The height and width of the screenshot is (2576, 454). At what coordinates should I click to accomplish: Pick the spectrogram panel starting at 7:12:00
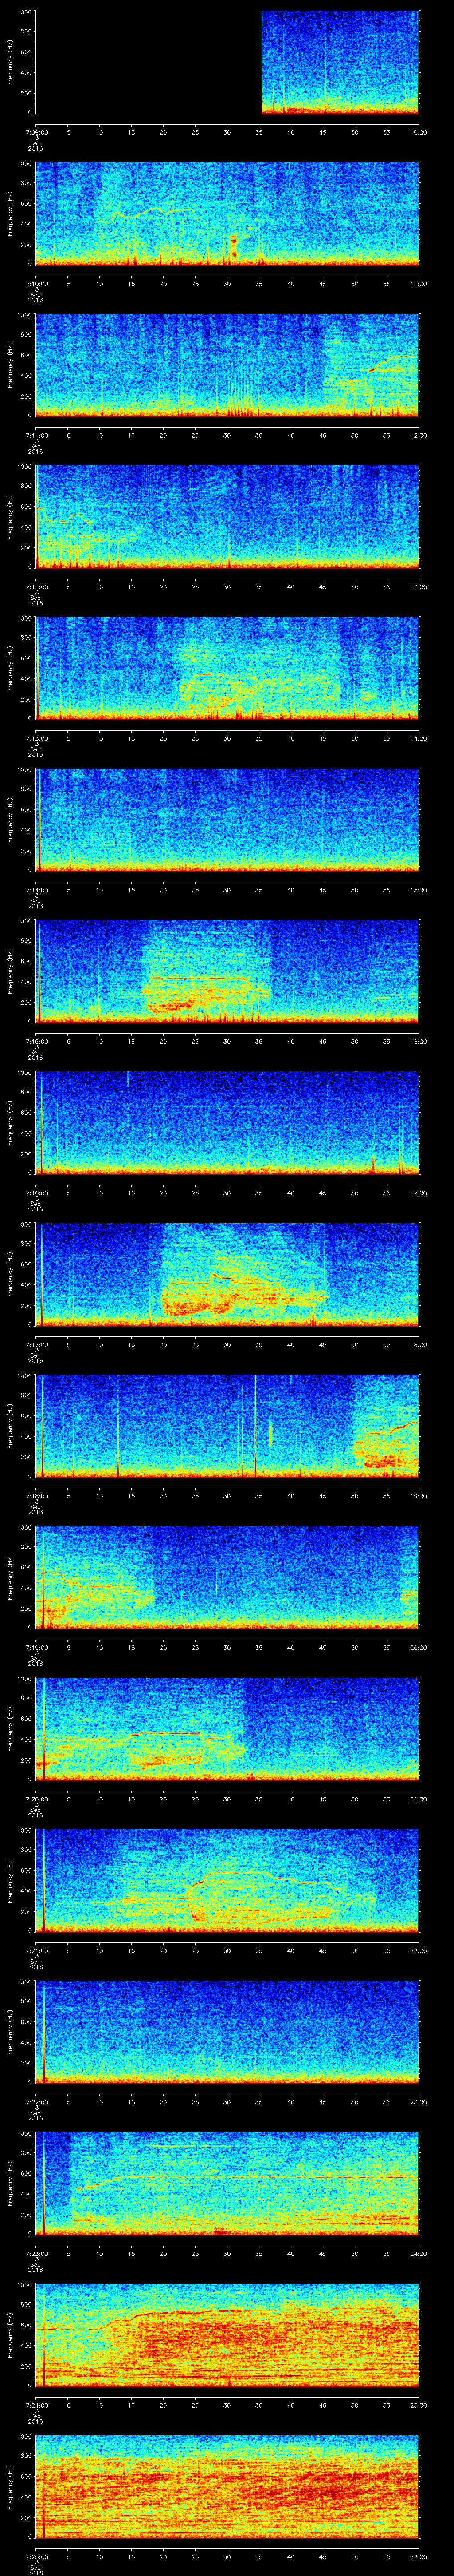(x=227, y=517)
